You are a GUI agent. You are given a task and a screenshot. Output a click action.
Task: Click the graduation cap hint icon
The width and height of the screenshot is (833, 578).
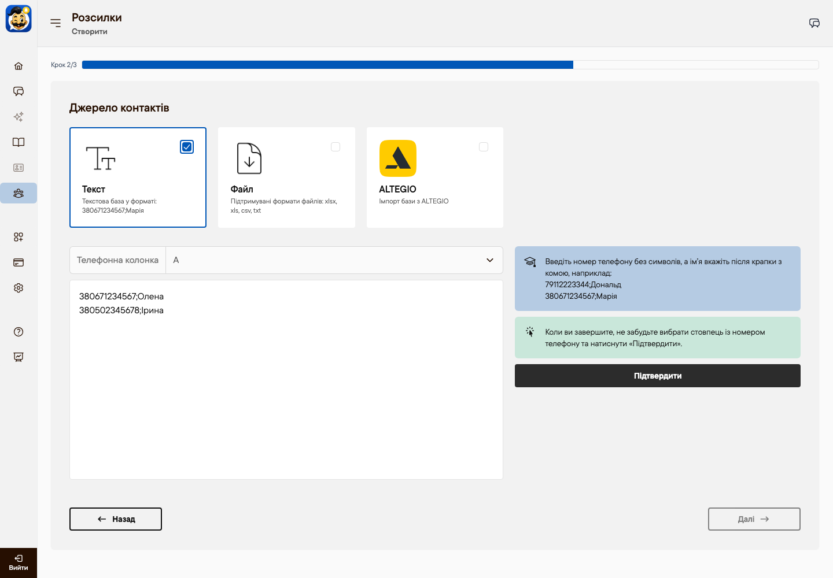[530, 262]
